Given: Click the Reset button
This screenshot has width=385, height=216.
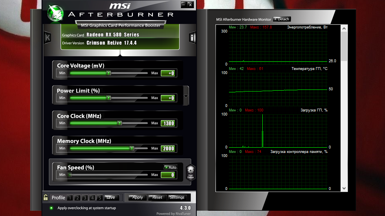Looking at the screenshot, I should point(157,198).
